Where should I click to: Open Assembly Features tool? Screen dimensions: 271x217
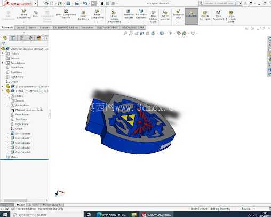pos(129,14)
